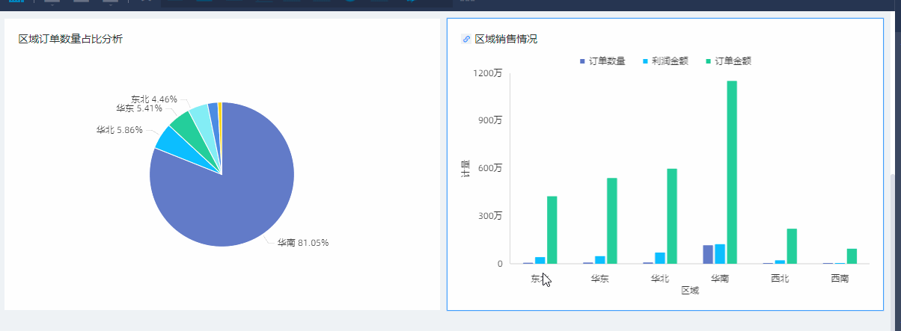Toggle the 利润金额 legend item

(x=665, y=61)
